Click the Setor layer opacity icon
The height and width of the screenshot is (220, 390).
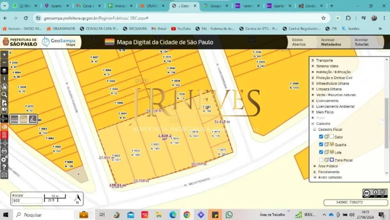click(326, 137)
